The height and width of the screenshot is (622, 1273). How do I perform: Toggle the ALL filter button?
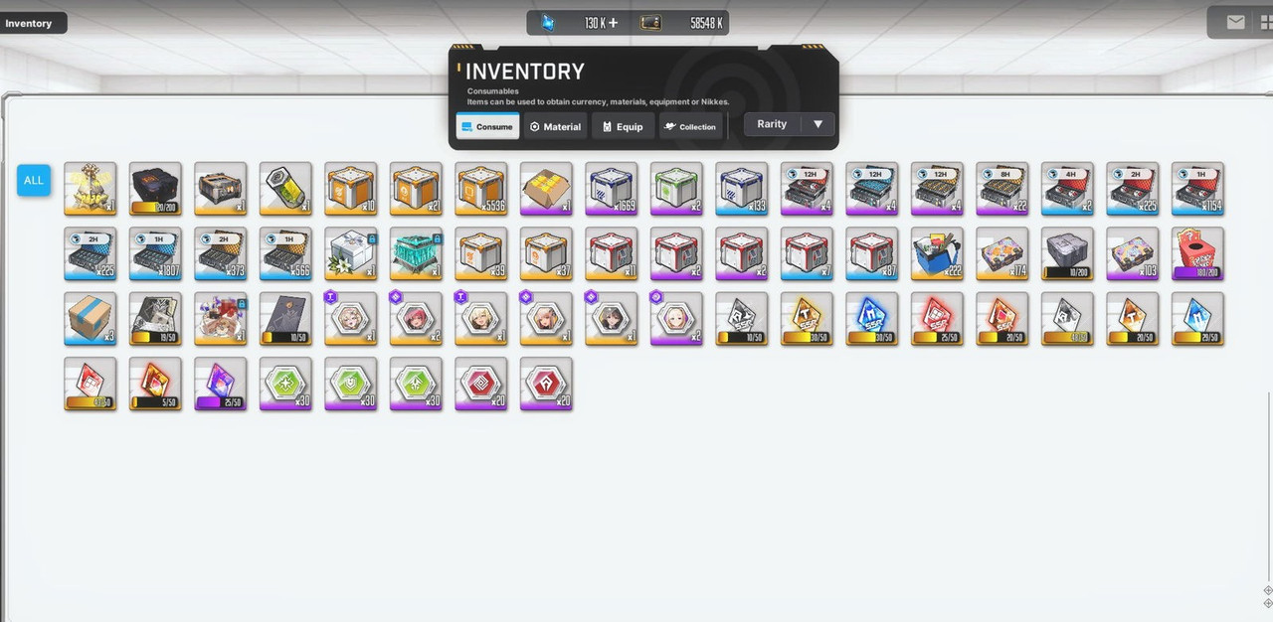[34, 180]
